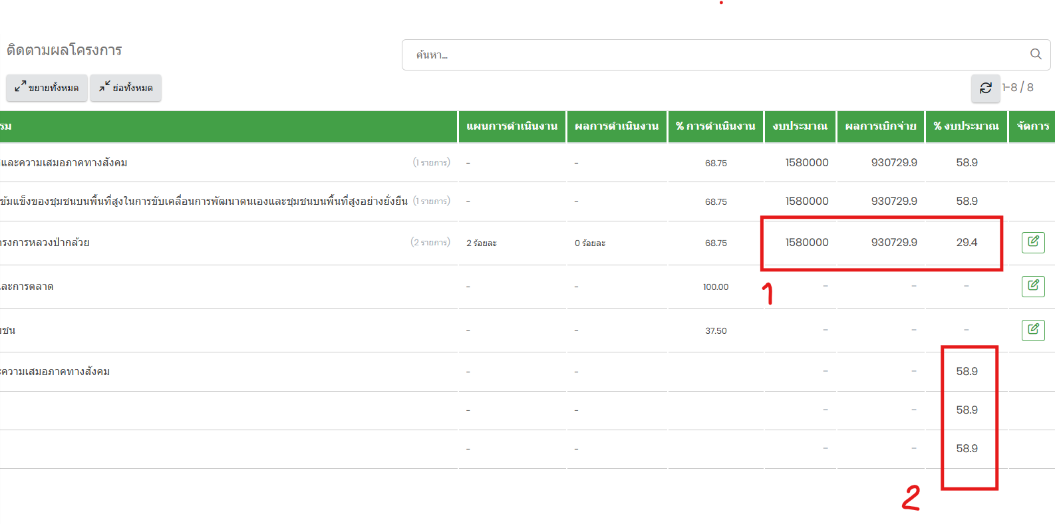1055x524 pixels.
Task: Focus the ค้นหา search field
Action: point(718,55)
